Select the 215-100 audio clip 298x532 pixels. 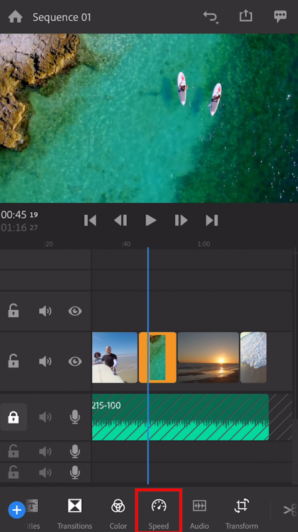(181, 417)
